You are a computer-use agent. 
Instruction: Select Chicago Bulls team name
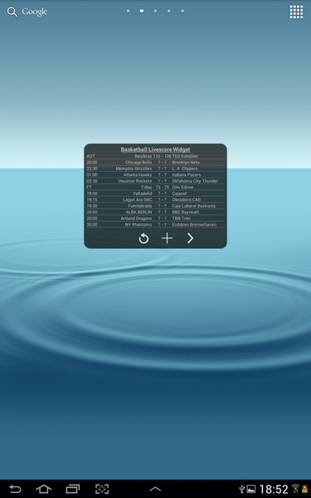(138, 163)
